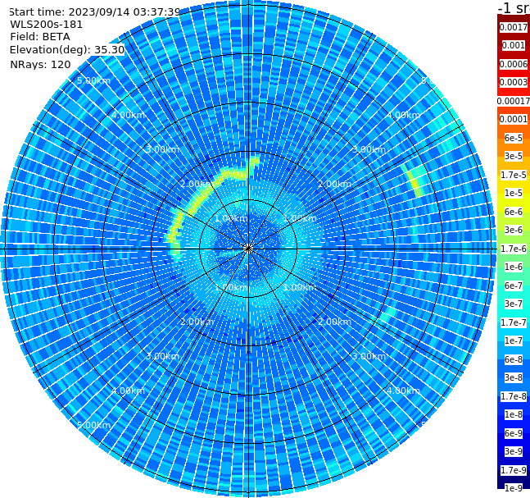Click the 2.00km range label in southwest quadrant

pos(197,322)
